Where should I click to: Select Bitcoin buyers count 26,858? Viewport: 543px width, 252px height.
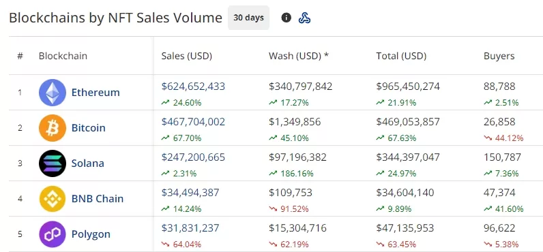pos(499,122)
